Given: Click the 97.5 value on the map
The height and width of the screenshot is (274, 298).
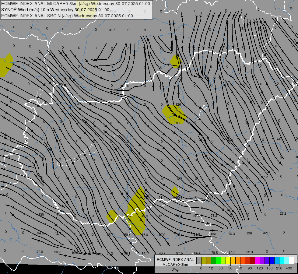Looking at the screenshot, I should (179, 253).
